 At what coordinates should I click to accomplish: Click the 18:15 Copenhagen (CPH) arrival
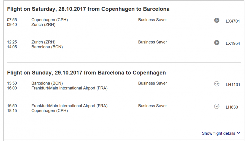click(x=50, y=110)
